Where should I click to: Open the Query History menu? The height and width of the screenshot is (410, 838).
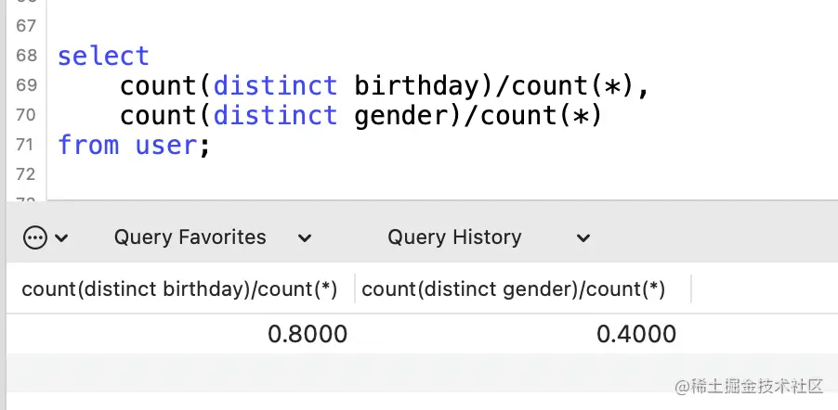[454, 237]
